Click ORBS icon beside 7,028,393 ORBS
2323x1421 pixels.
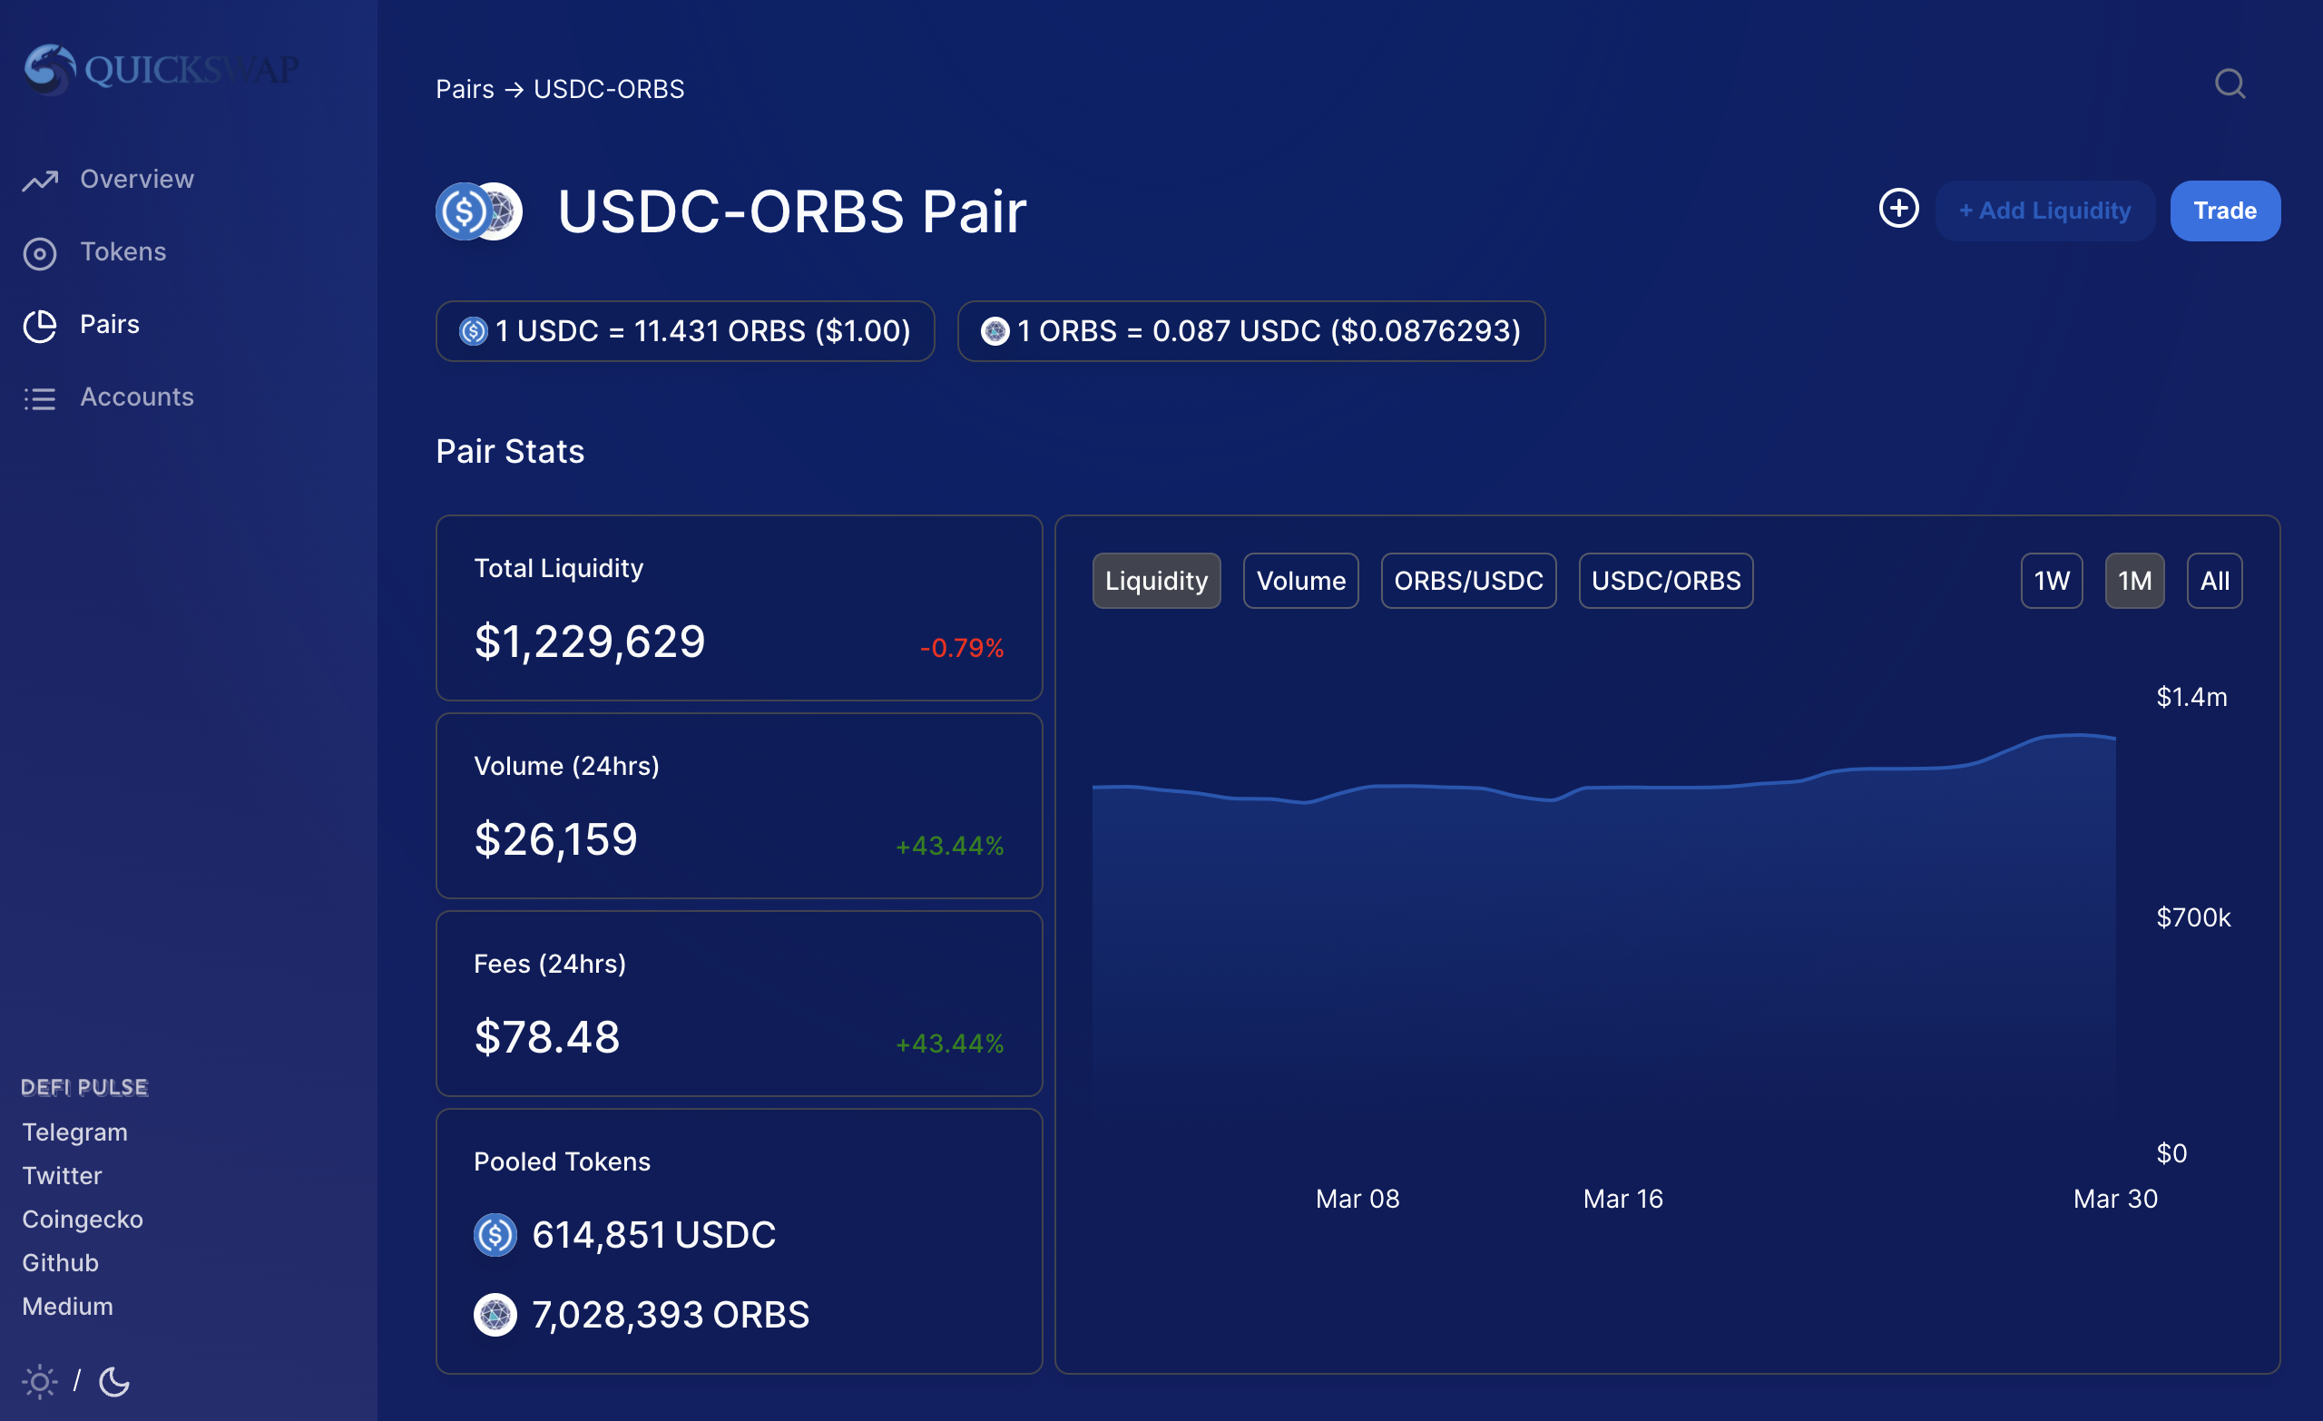[x=495, y=1316]
